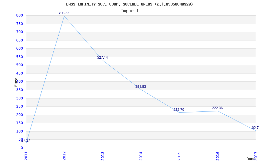
Task: Click the 650 y-axis tick label
Action: [x=19, y=40]
